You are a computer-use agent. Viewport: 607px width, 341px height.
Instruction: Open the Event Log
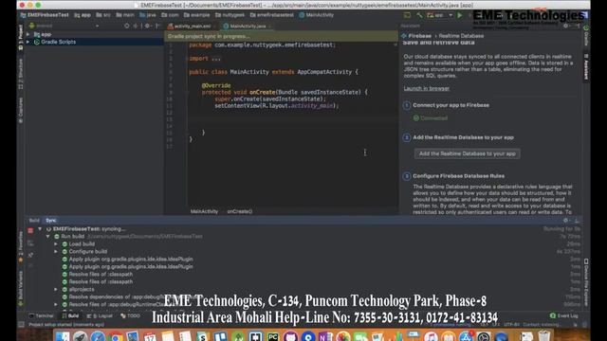pyautogui.click(x=564, y=315)
